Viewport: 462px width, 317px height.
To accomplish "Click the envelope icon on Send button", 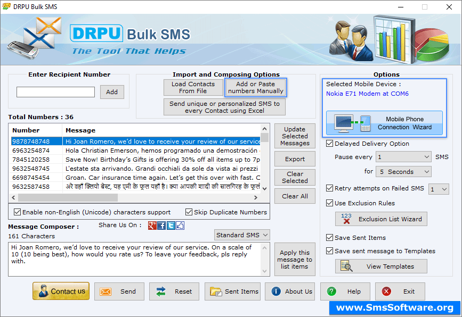I will click(x=105, y=291).
